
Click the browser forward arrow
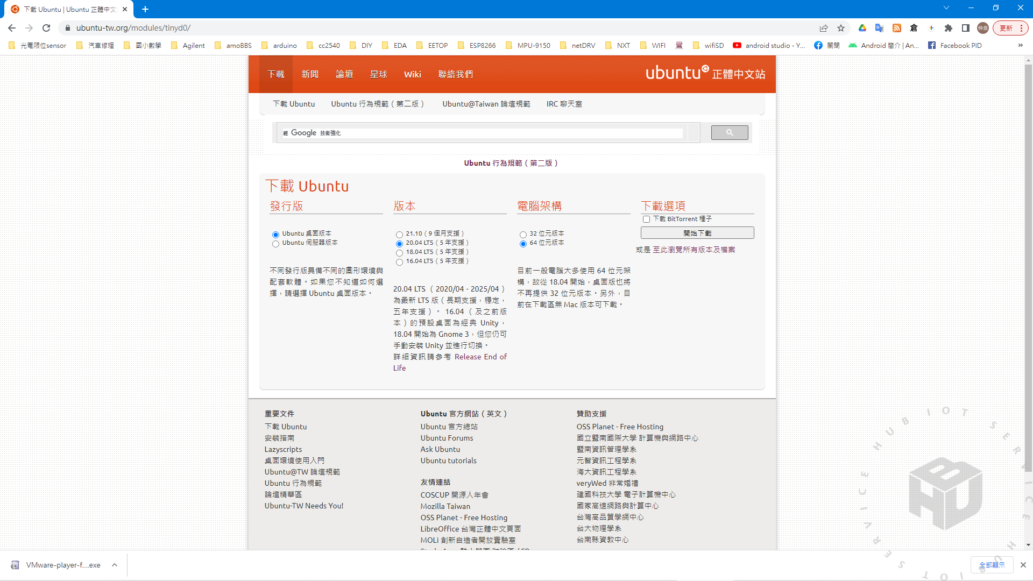(x=29, y=28)
